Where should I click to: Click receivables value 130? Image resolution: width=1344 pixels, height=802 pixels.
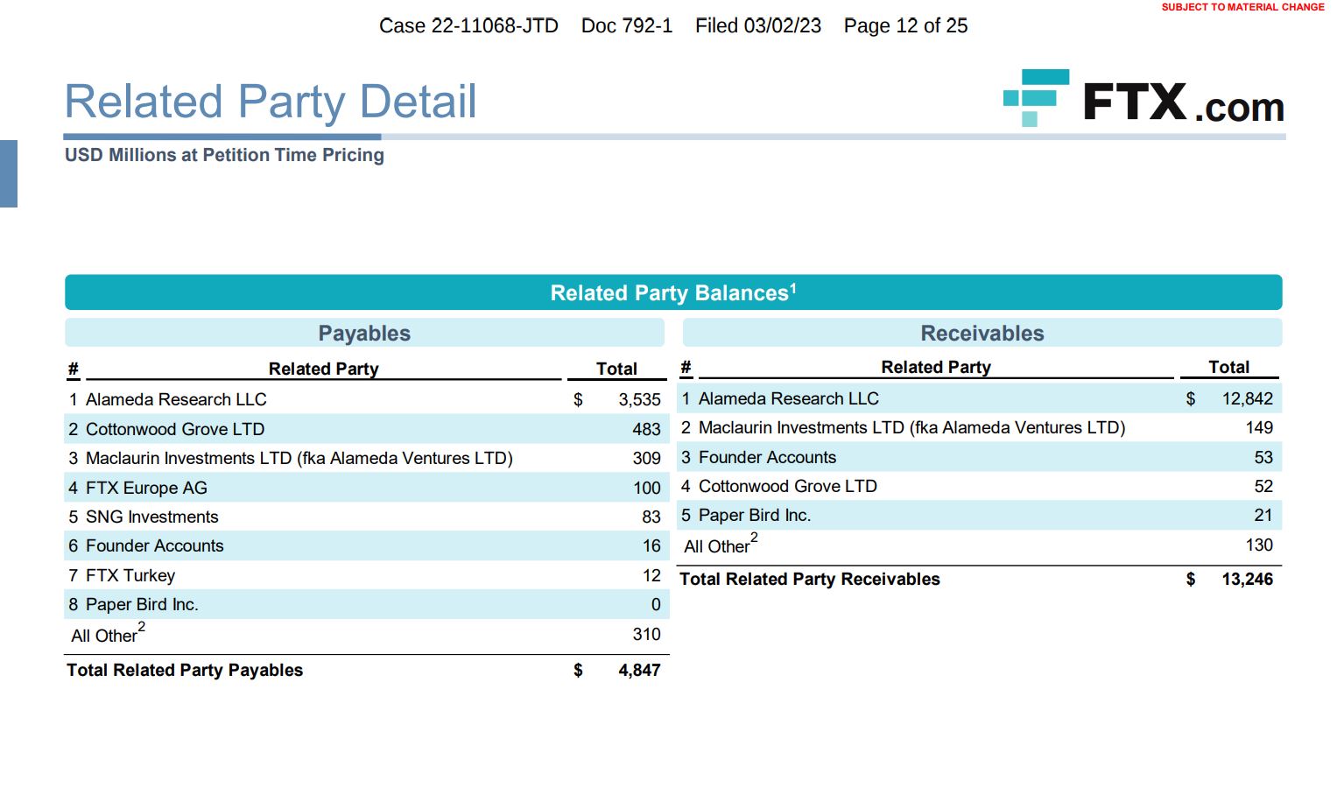(x=1259, y=545)
